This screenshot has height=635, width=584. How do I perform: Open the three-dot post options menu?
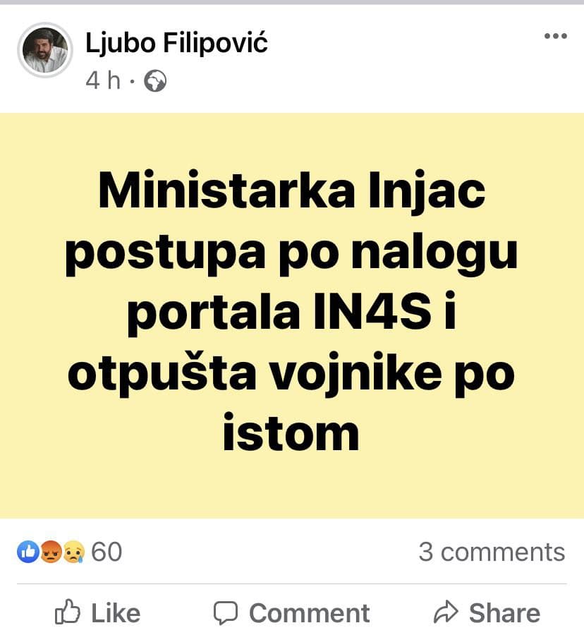click(555, 36)
